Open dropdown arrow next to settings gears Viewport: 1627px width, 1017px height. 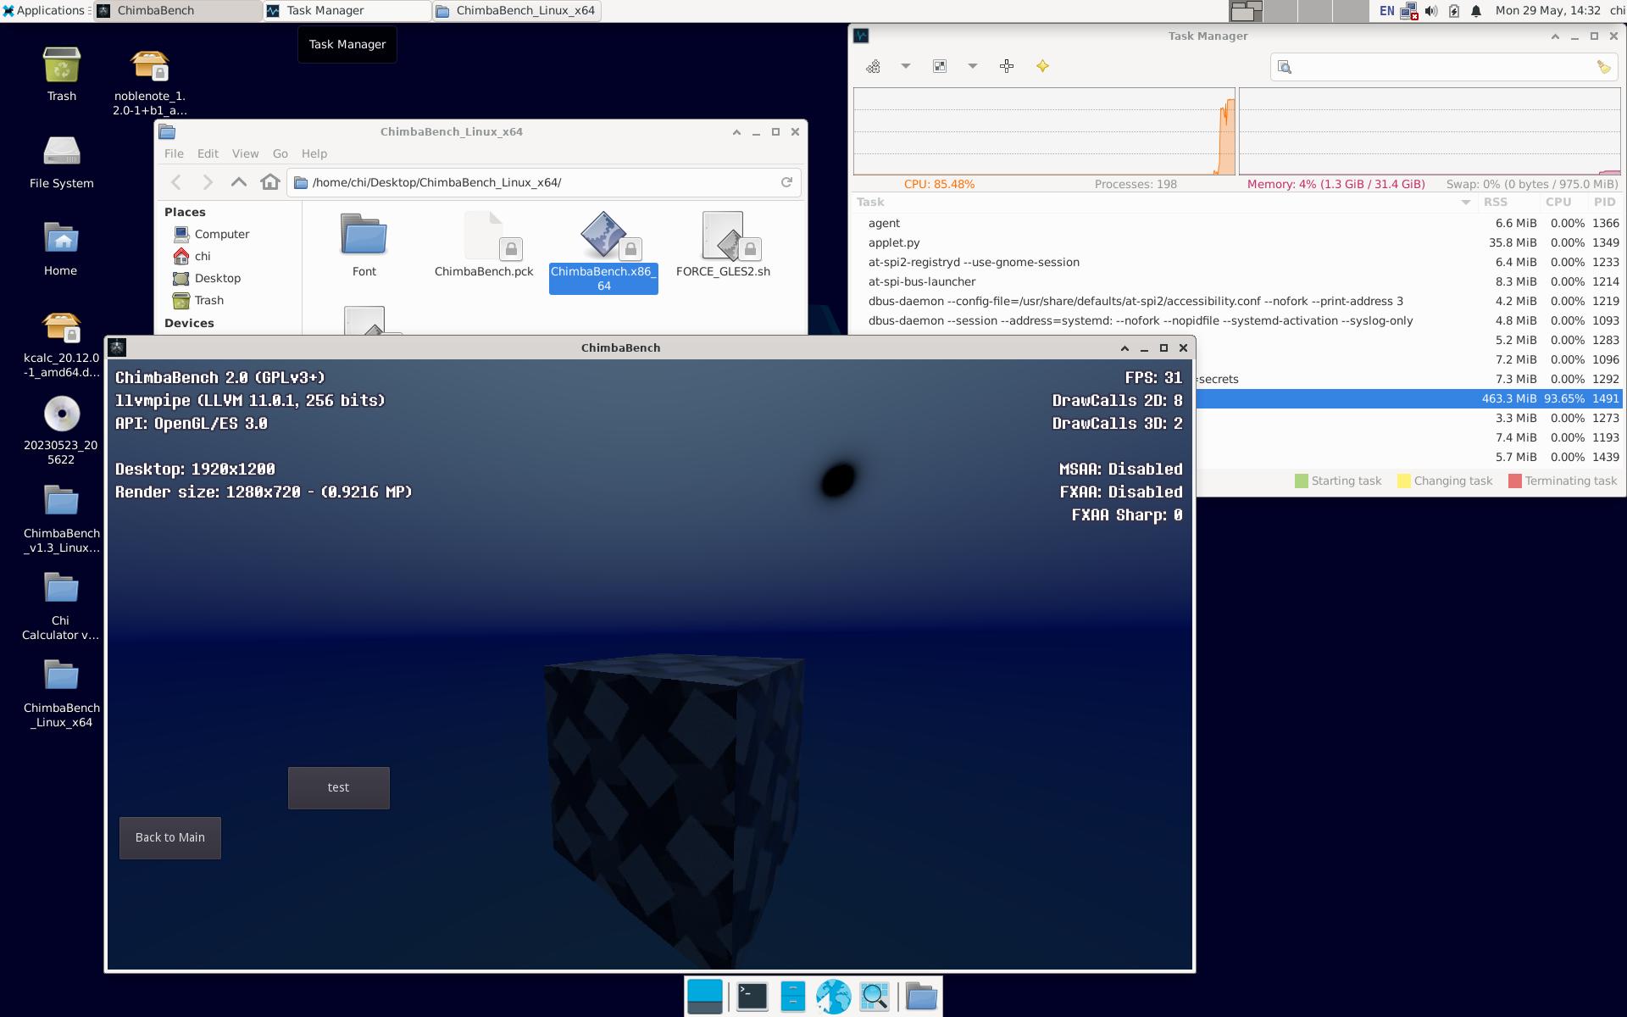coord(905,66)
